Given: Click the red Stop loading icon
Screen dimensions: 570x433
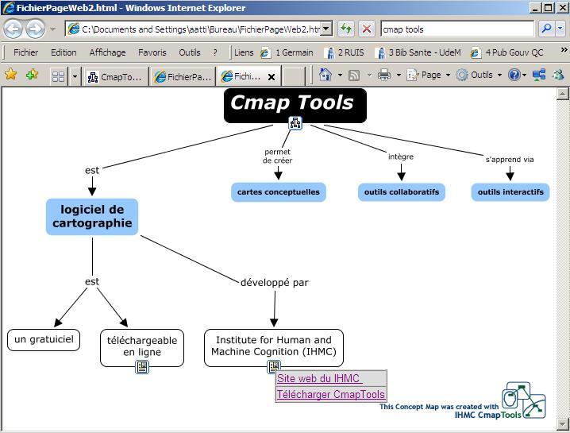Looking at the screenshot, I should click(366, 29).
